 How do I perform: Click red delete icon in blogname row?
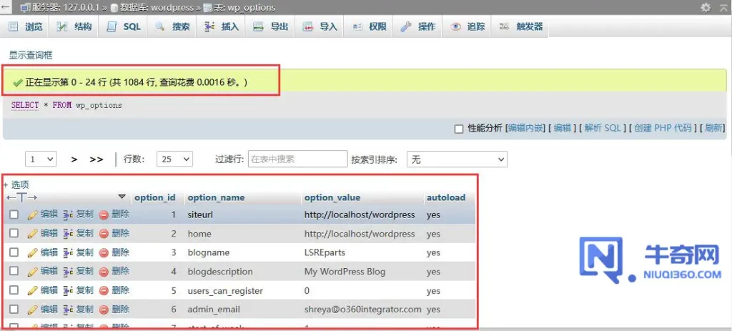104,252
